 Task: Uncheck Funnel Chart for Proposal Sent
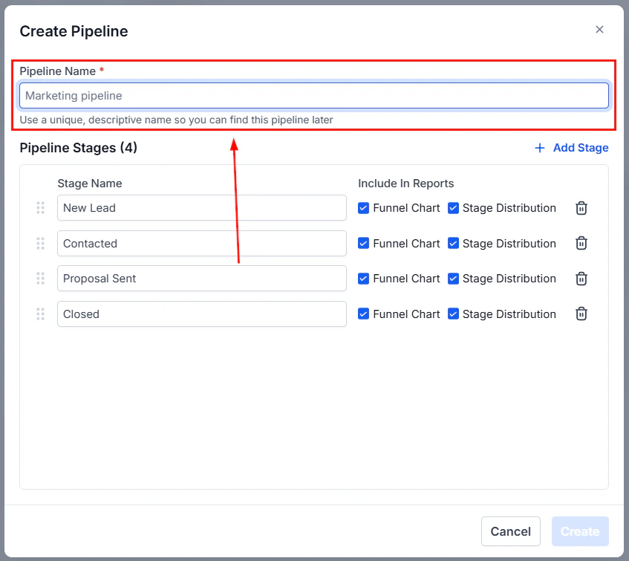tap(363, 279)
